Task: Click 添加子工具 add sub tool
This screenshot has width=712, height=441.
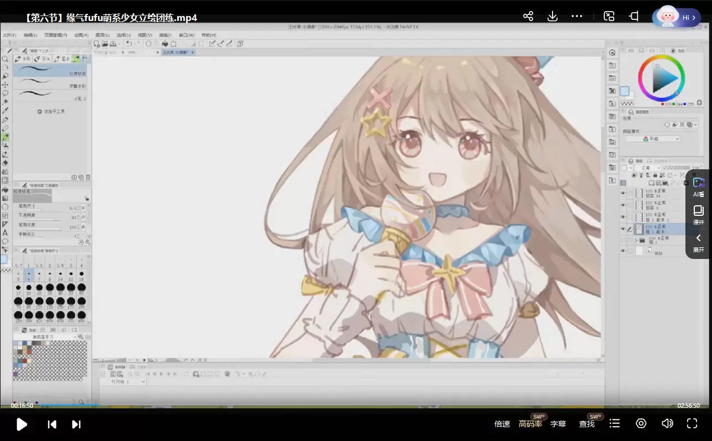Action: point(51,111)
